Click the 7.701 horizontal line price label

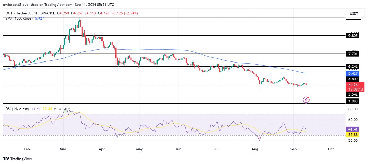(353, 54)
